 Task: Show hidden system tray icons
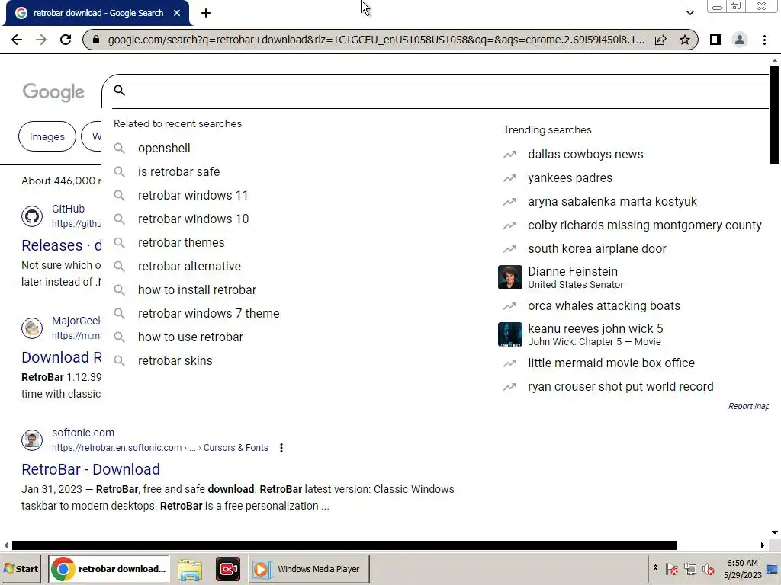(655, 568)
